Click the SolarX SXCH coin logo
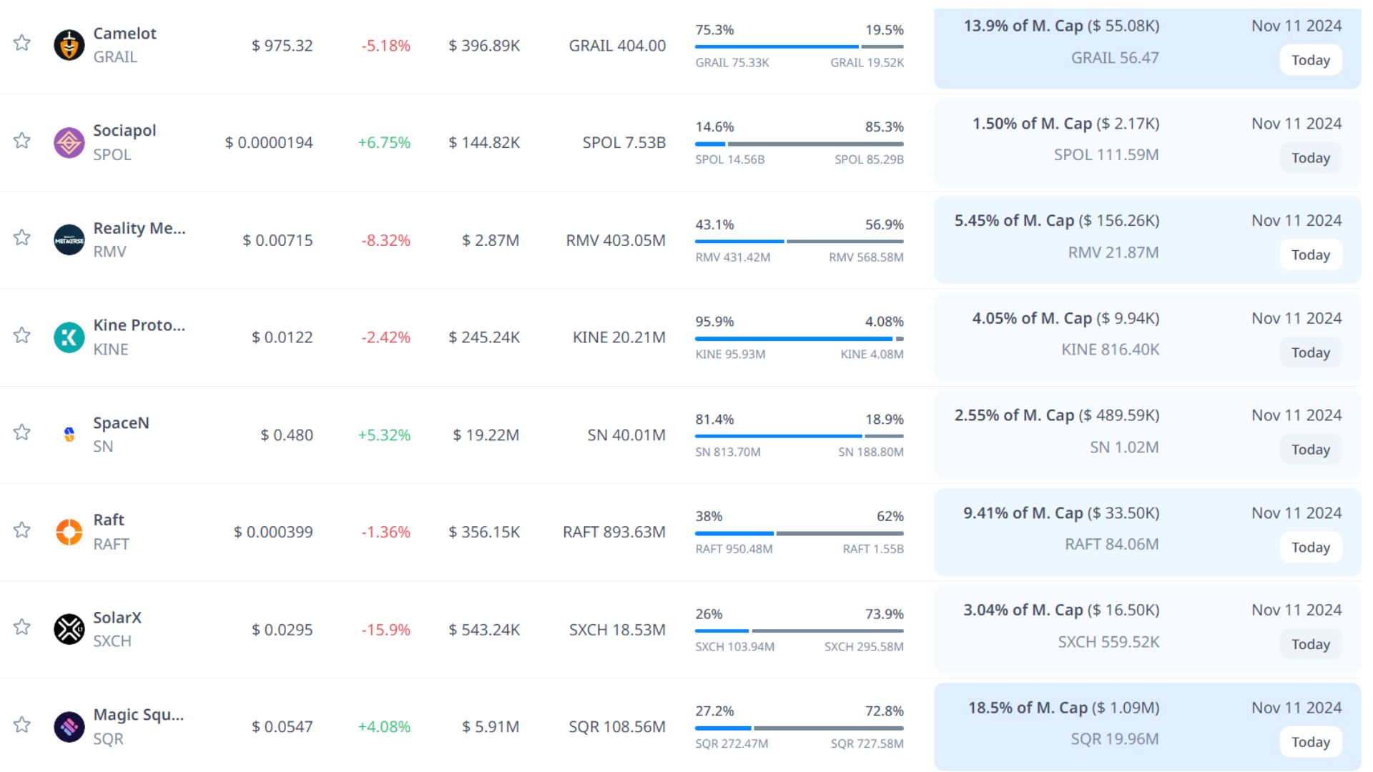The width and height of the screenshot is (1373, 772). (x=69, y=629)
